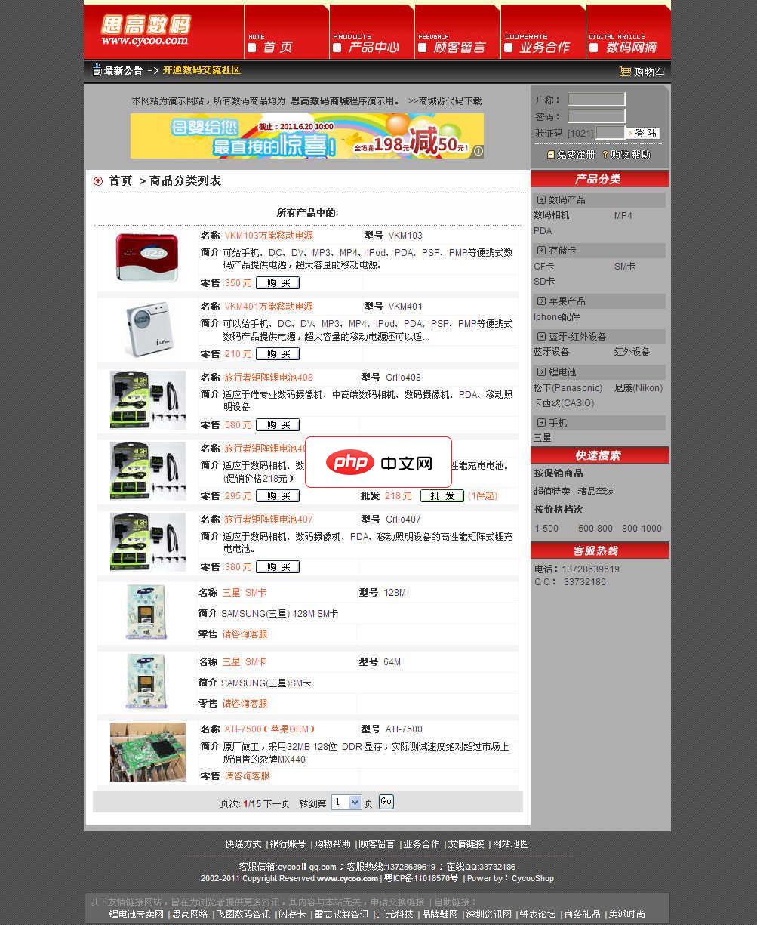757x925 pixels.
Task: Select the 锂电池 category icon
Action: tap(541, 372)
